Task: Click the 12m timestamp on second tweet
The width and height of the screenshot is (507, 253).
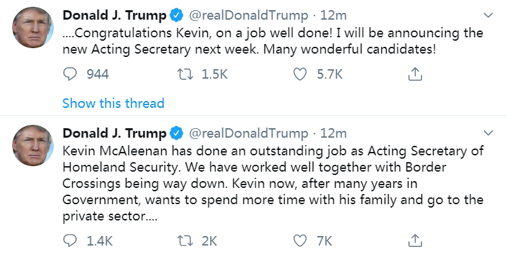Action: tap(334, 133)
